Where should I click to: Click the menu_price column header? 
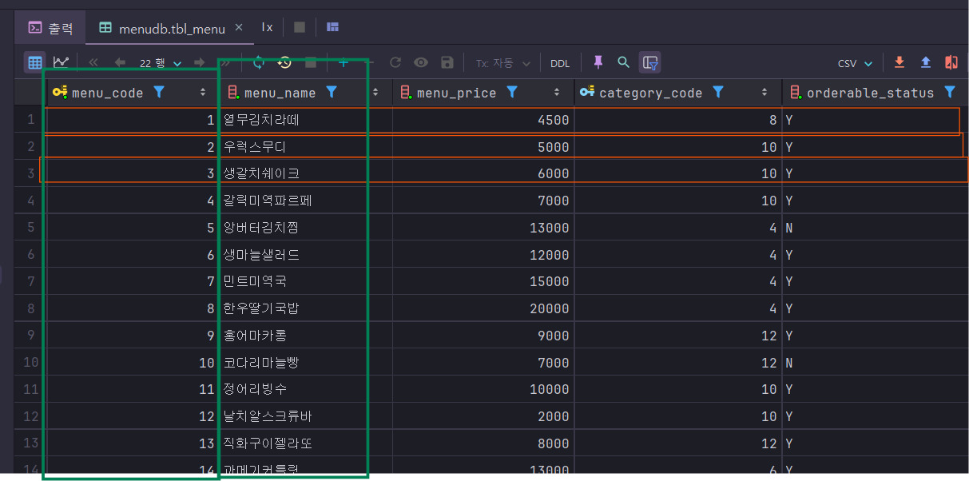456,93
